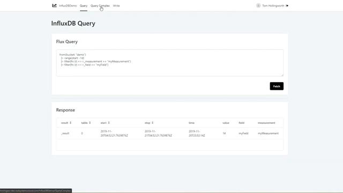Click the InfluxDBDemo chart logo icon

(54, 5)
